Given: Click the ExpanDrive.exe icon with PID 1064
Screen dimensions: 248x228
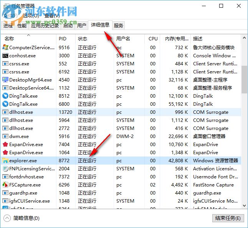Looking at the screenshot, I should [x=5, y=152].
